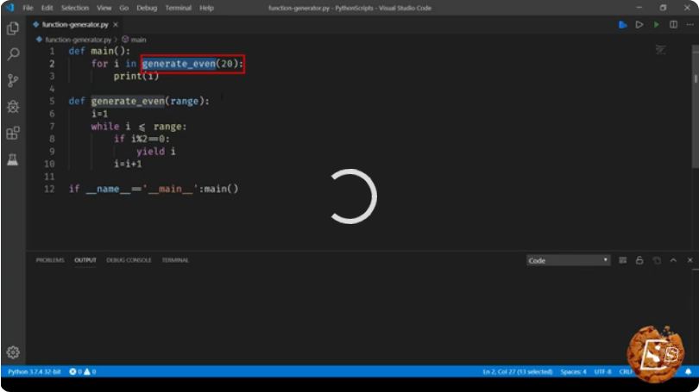Maximize the panel with the chevron-up icon
699x392 pixels.
[673, 260]
